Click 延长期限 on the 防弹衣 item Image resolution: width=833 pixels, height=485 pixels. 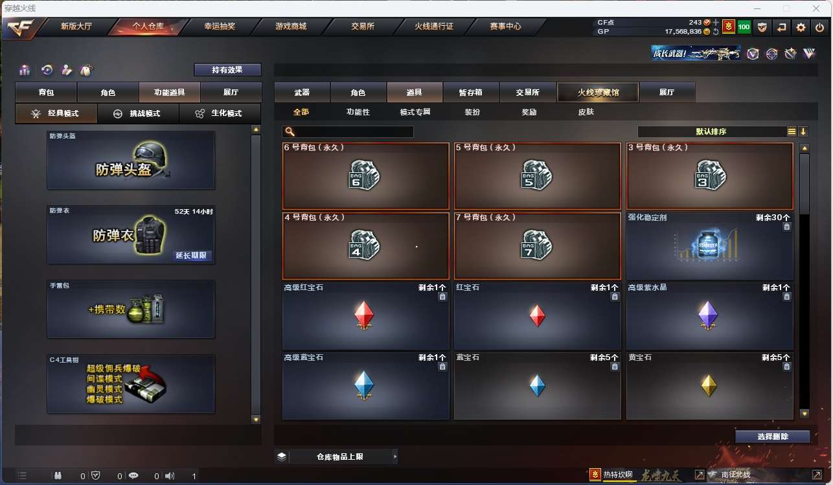pos(191,256)
